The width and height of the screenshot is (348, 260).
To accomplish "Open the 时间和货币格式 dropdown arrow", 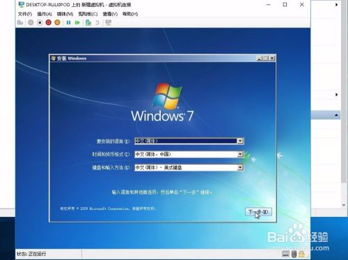I will (x=240, y=154).
